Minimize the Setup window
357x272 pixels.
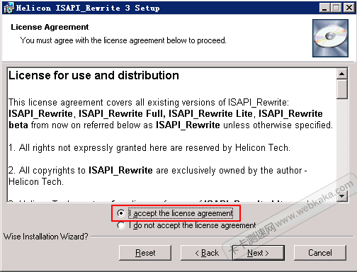tap(324, 8)
